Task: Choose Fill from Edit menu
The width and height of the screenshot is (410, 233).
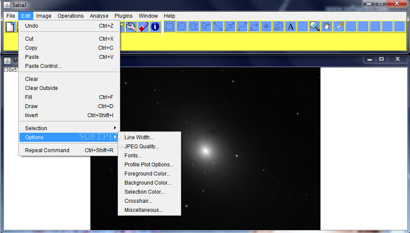Action: (69, 97)
